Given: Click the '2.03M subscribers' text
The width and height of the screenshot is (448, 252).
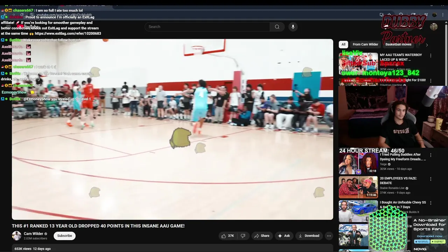Looking at the screenshot, I should (x=35, y=239).
